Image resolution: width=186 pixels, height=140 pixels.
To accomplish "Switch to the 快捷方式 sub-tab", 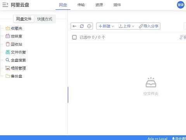I will click(45, 19).
